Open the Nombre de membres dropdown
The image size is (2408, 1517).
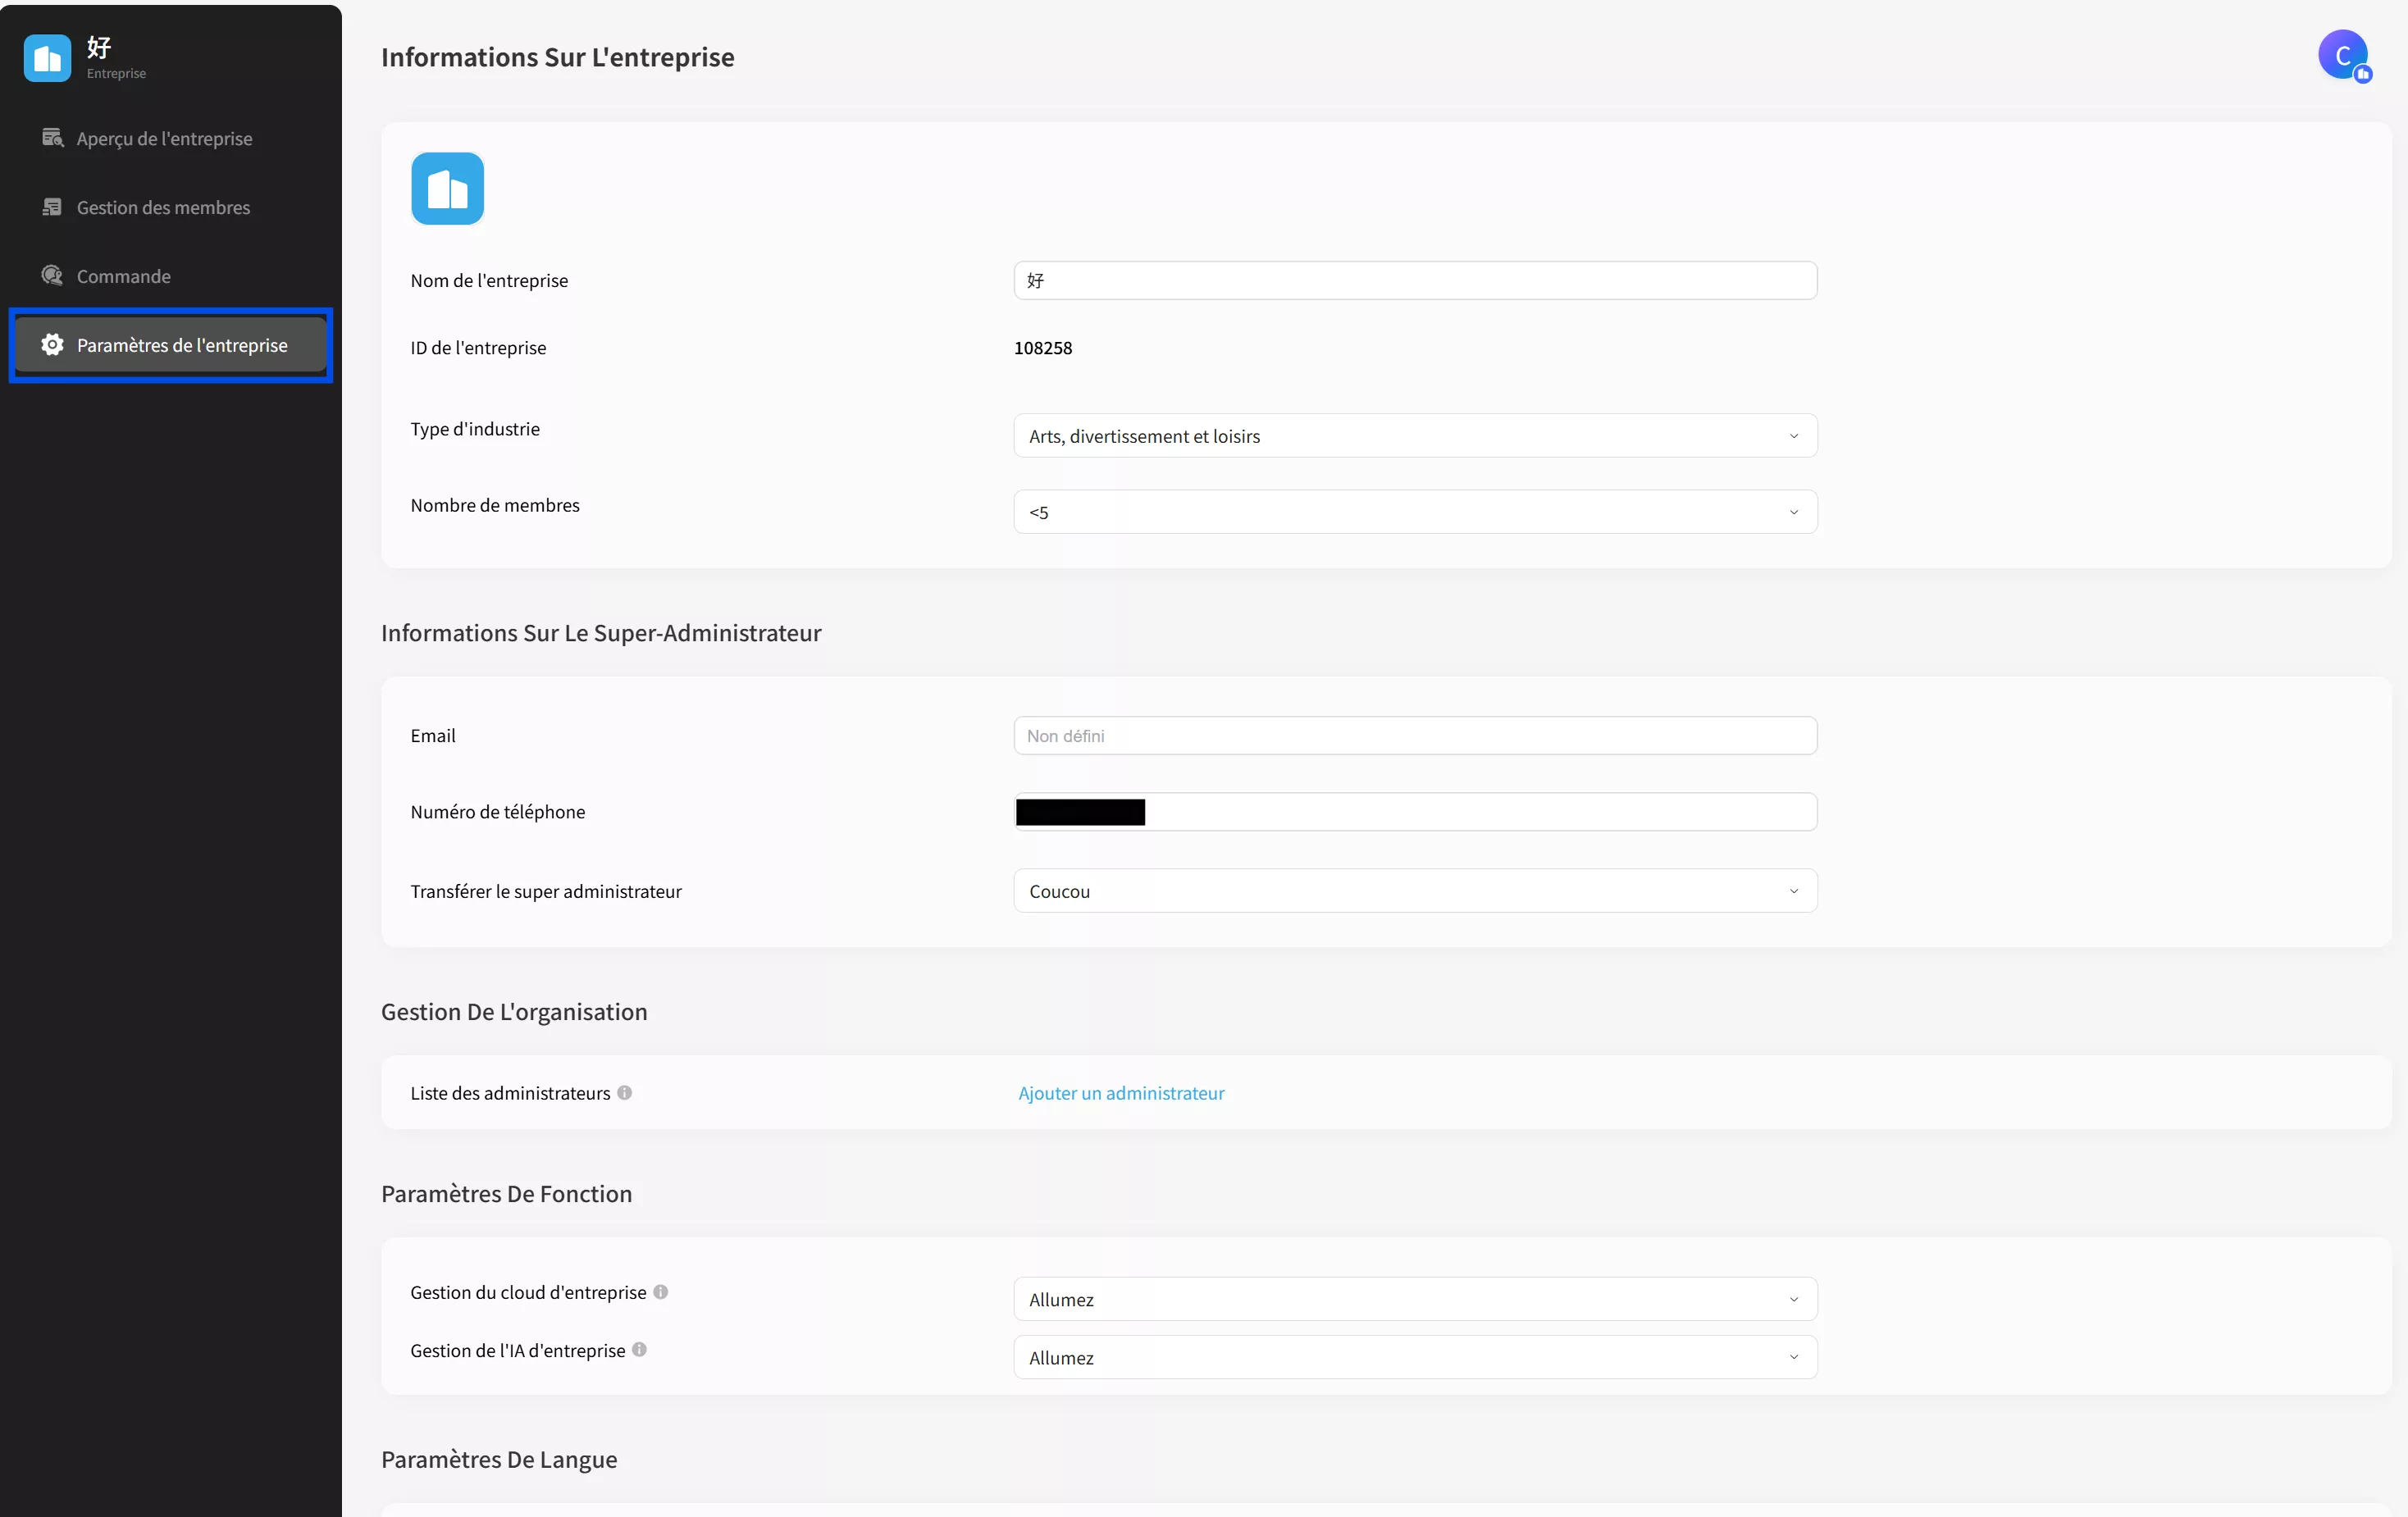(x=1415, y=512)
